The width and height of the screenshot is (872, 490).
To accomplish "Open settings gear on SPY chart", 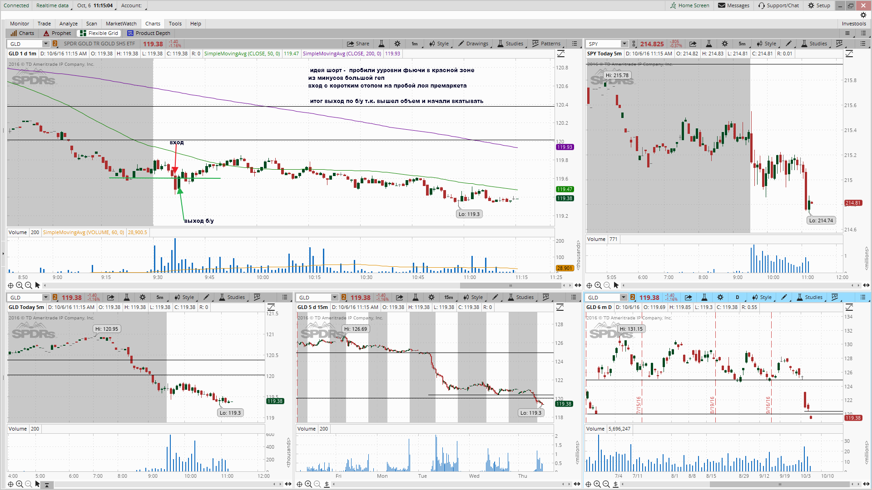I will [725, 44].
